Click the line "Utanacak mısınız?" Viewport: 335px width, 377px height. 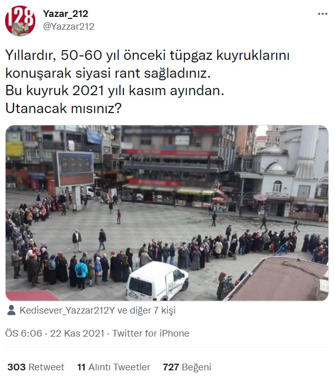coord(64,108)
